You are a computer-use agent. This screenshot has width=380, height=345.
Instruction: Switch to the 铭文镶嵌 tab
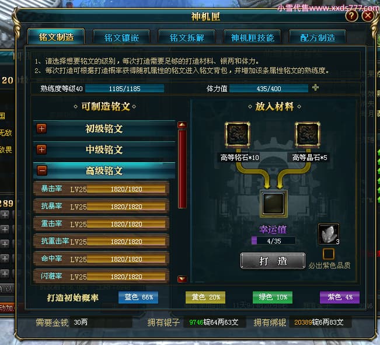tap(121, 37)
